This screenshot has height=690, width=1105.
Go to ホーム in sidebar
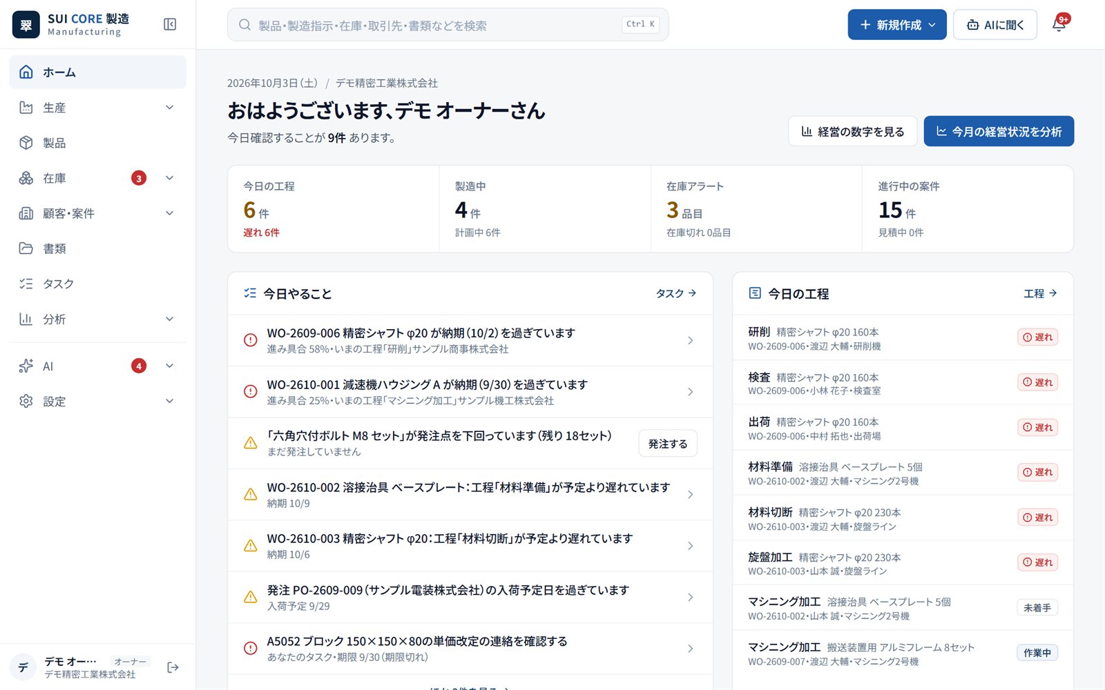pos(97,72)
